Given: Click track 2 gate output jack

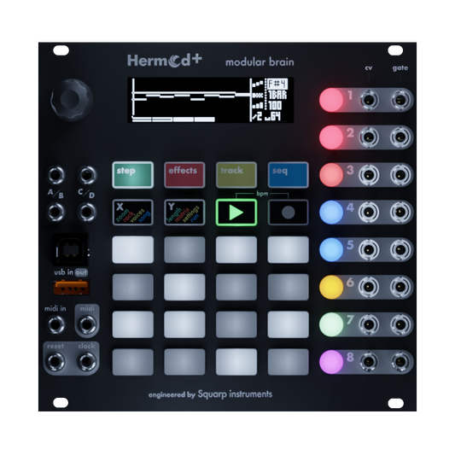Looking at the screenshot, I should pyautogui.click(x=400, y=137).
